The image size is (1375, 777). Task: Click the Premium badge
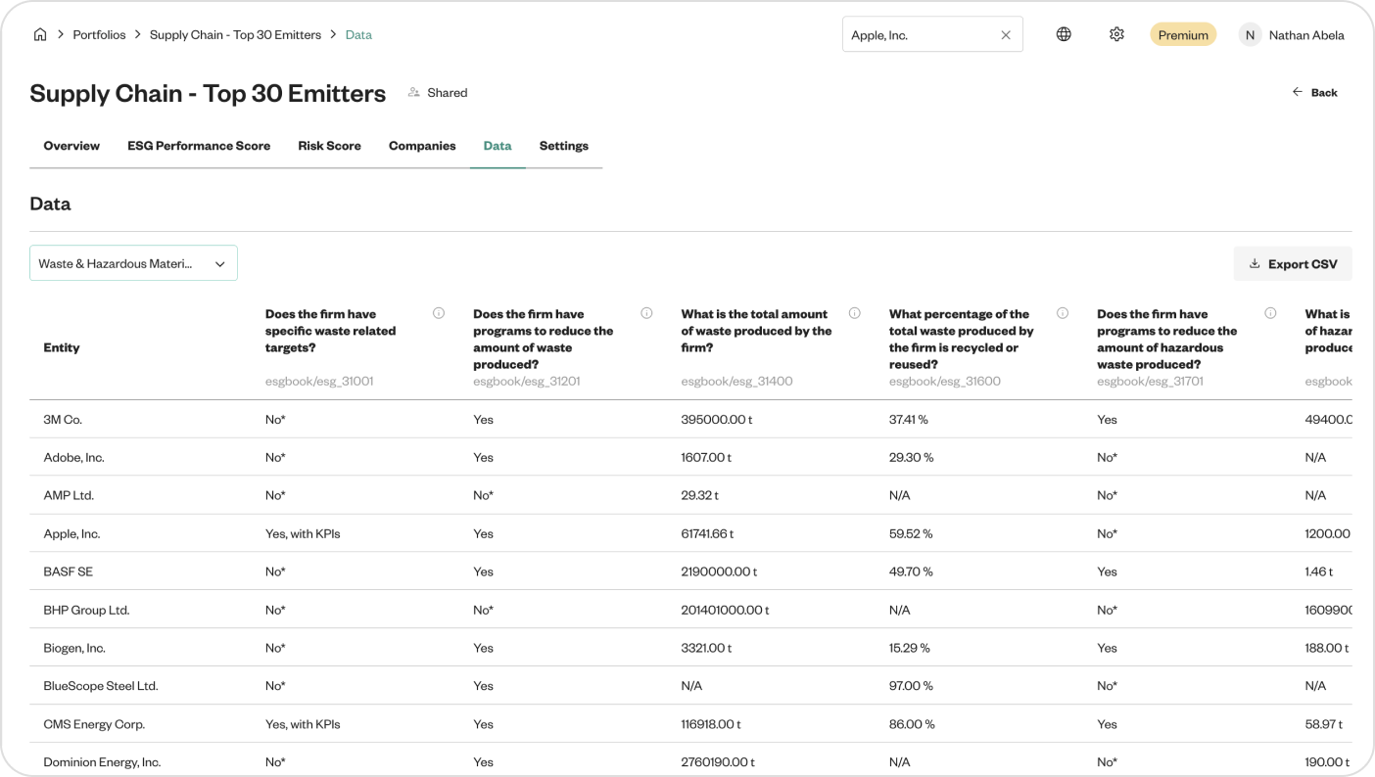(x=1183, y=35)
